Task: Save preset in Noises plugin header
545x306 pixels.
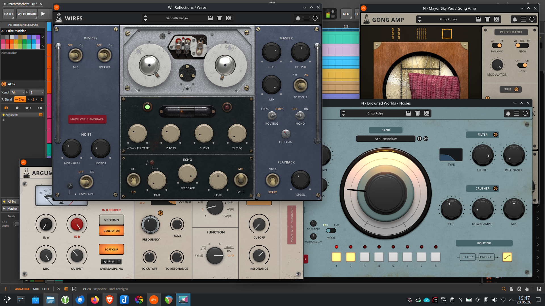Action: click(408, 113)
